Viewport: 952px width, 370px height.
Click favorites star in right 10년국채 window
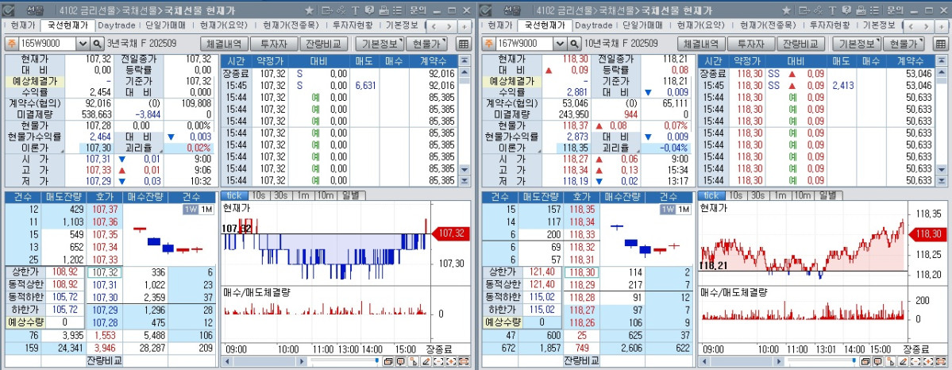click(x=786, y=10)
